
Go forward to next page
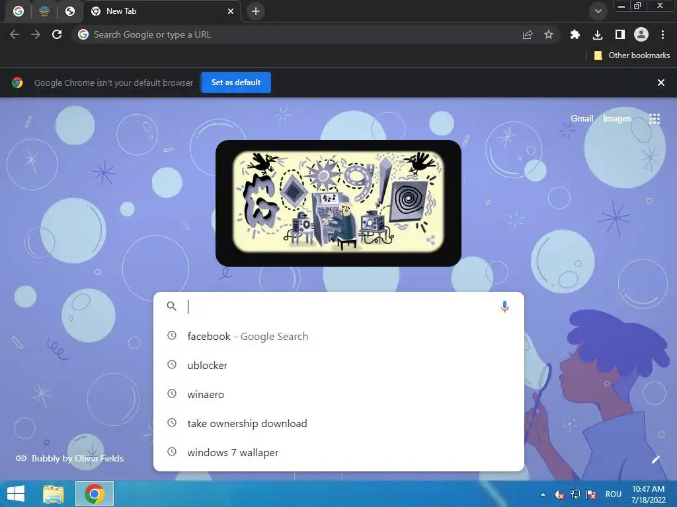pyautogui.click(x=36, y=34)
